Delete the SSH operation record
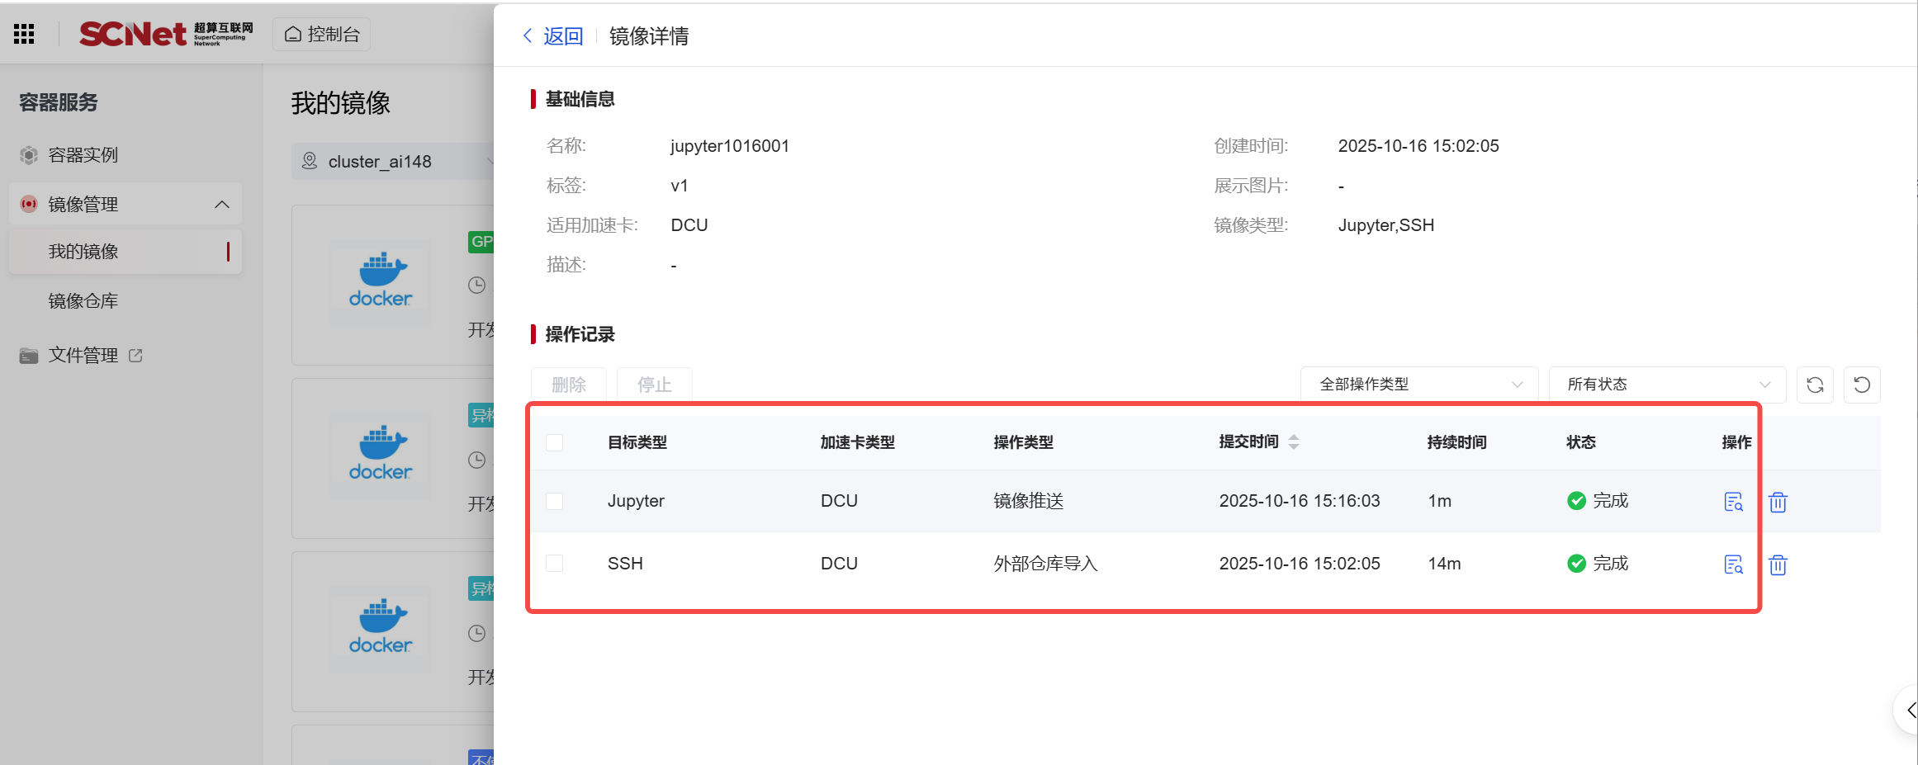This screenshot has height=765, width=1918. (x=1778, y=564)
